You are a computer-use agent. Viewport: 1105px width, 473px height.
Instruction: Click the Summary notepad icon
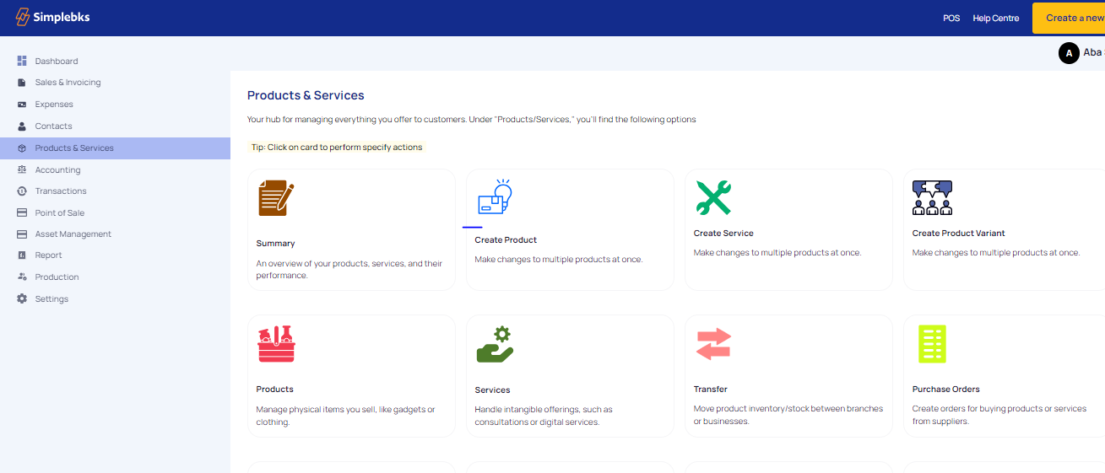click(x=276, y=199)
